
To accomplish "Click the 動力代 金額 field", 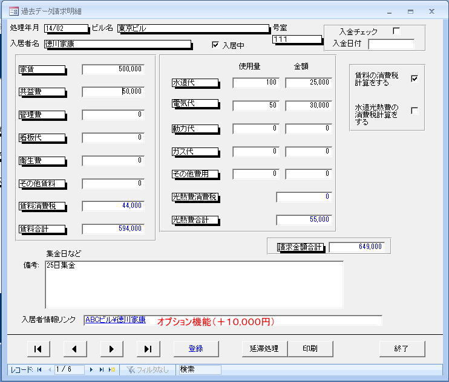I will point(309,128).
